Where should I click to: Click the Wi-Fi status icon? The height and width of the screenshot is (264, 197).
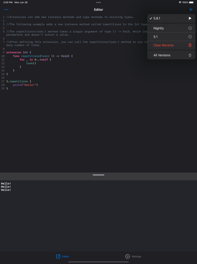pyautogui.click(x=180, y=2)
